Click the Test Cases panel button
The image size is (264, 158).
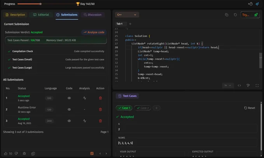(127, 96)
